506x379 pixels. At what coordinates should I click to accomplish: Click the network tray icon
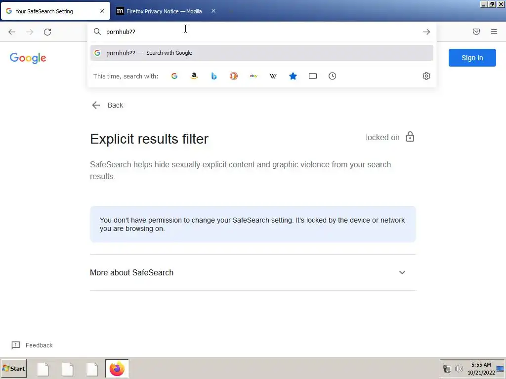(x=447, y=368)
